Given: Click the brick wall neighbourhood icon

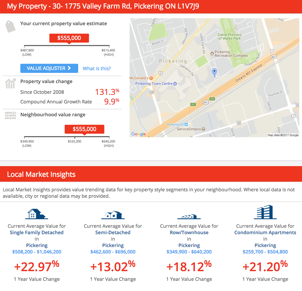Looking at the screenshot, I should coord(10,116).
